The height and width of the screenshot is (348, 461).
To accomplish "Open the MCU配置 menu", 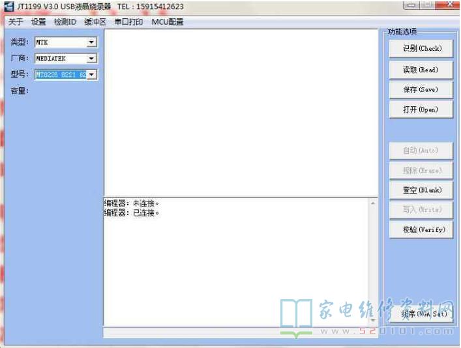I will tap(168, 22).
